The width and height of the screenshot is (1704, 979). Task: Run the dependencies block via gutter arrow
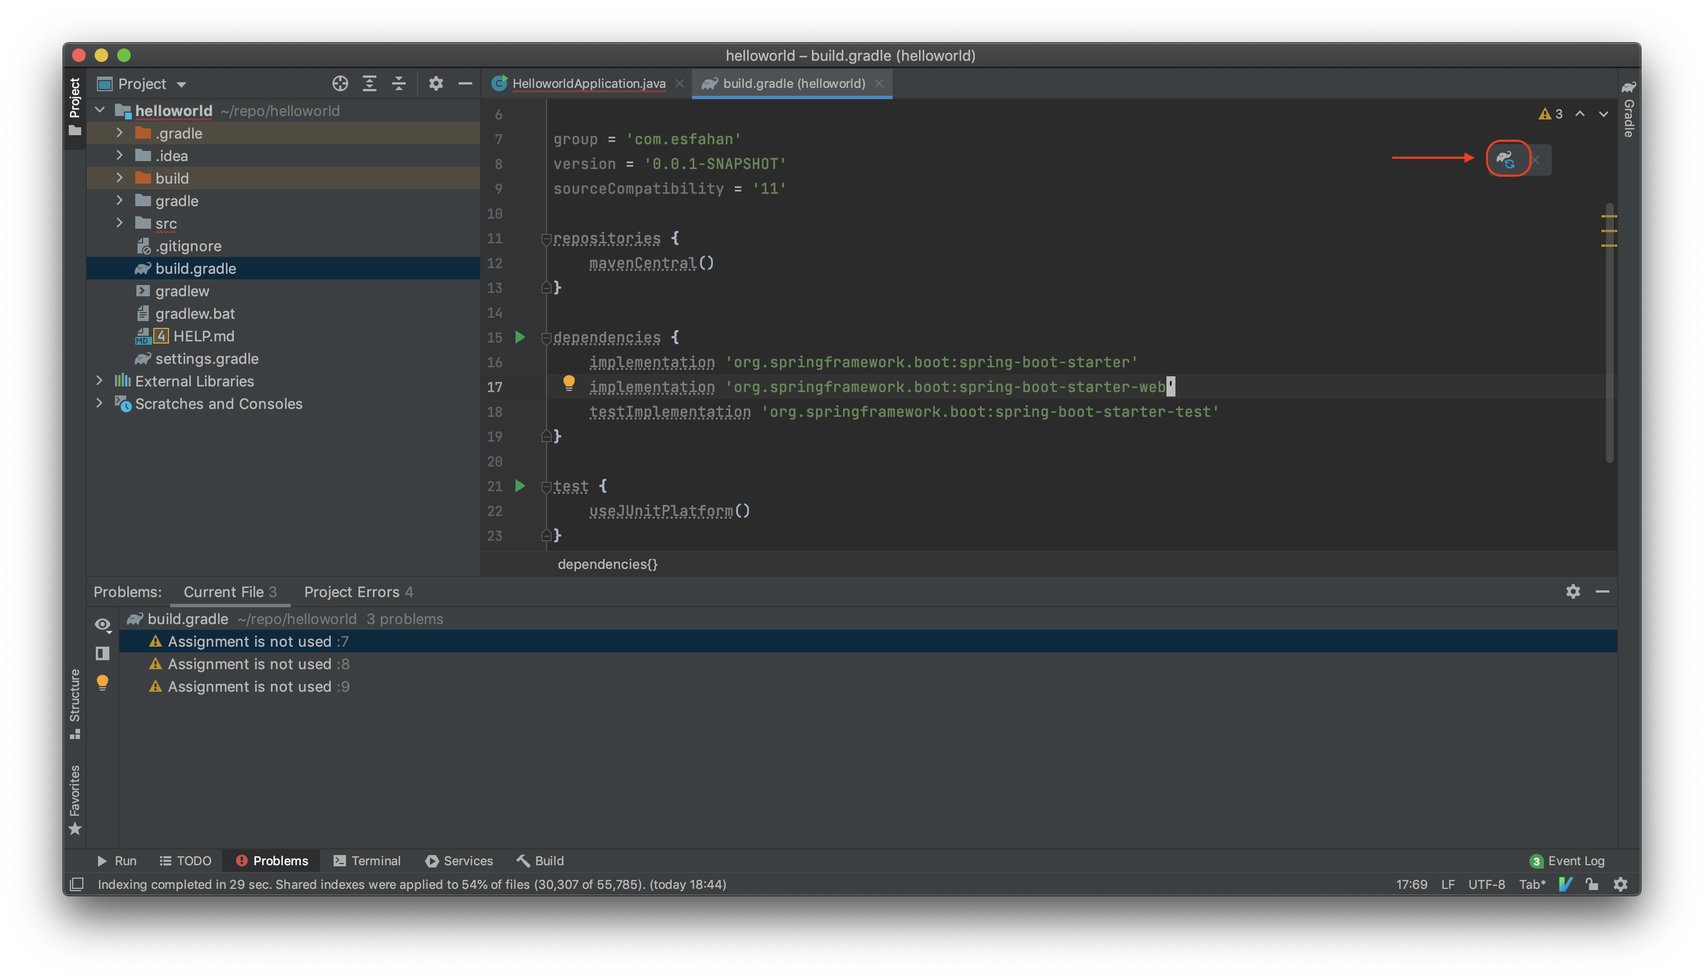pos(520,337)
